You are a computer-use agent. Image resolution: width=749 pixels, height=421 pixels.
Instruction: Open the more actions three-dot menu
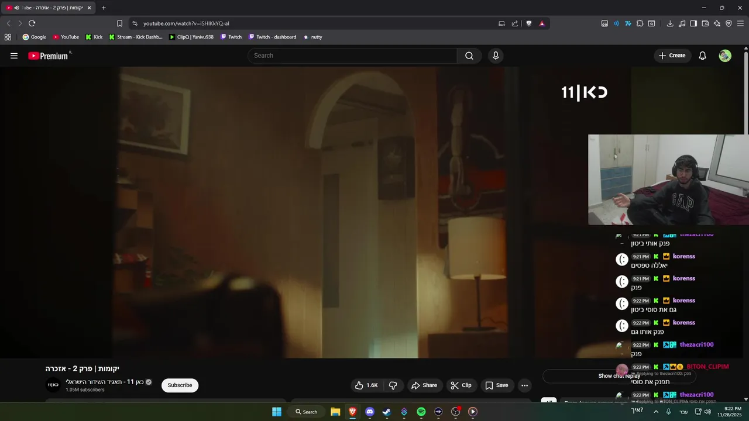click(524, 385)
